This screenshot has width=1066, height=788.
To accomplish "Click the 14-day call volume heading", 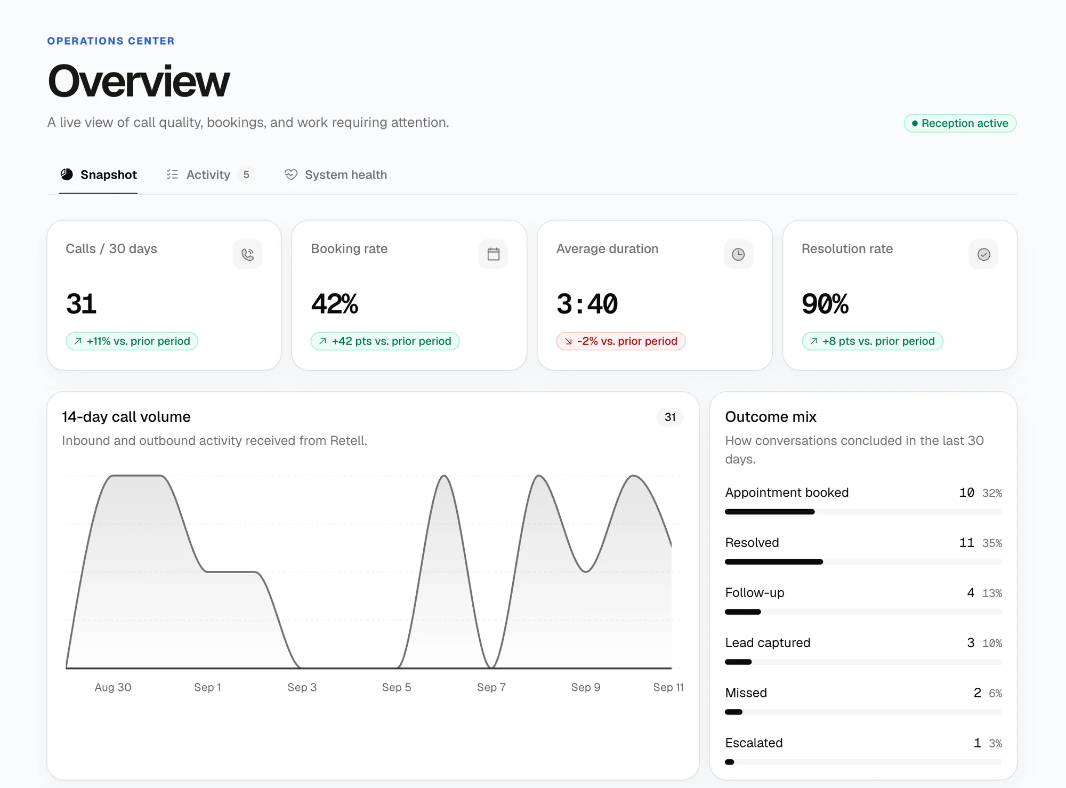I will click(126, 417).
